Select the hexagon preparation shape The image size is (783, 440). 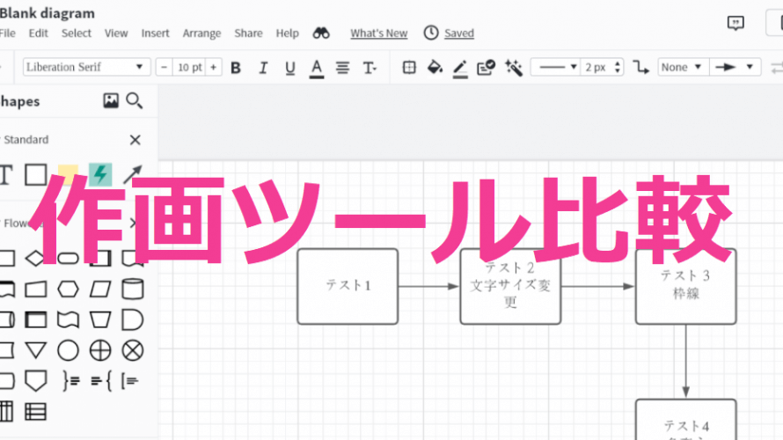click(68, 290)
